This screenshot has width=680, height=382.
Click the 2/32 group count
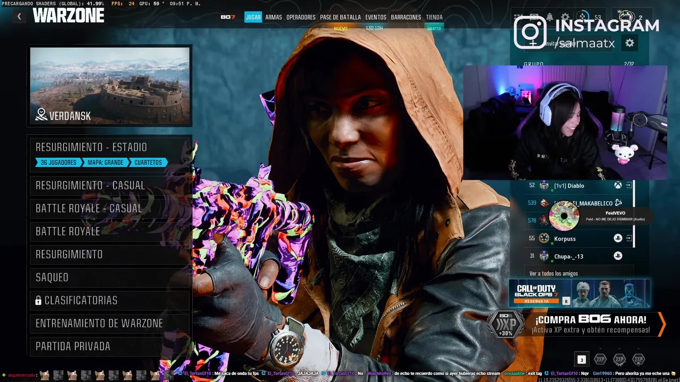click(629, 64)
